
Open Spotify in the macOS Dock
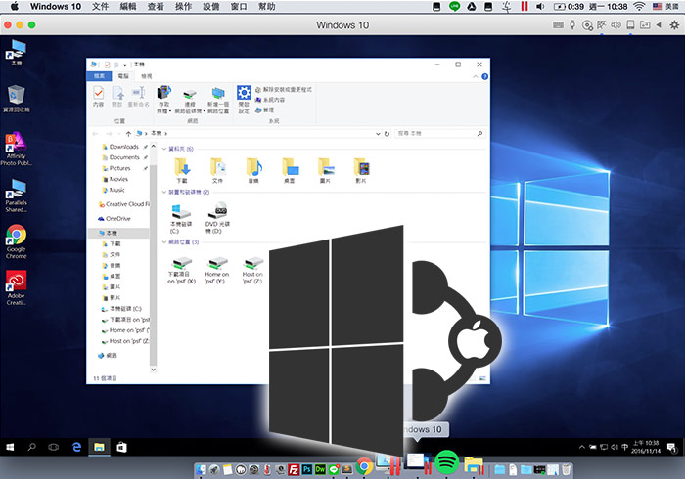[446, 462]
